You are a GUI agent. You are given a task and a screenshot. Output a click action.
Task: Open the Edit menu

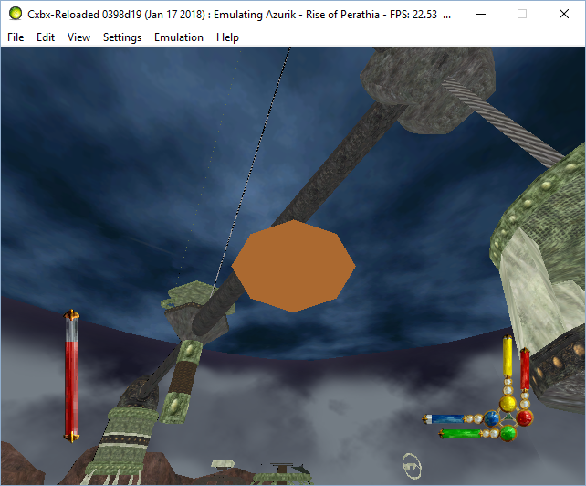[46, 37]
